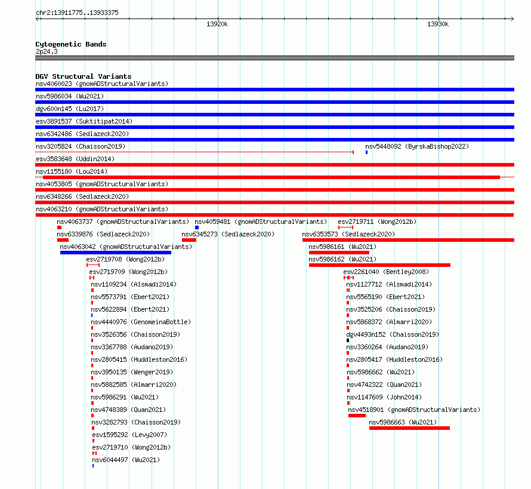Image resolution: width=531 pixels, height=489 pixels.
Task: Open the nsv5986034 (Wu2021) variant
Action: point(70,96)
